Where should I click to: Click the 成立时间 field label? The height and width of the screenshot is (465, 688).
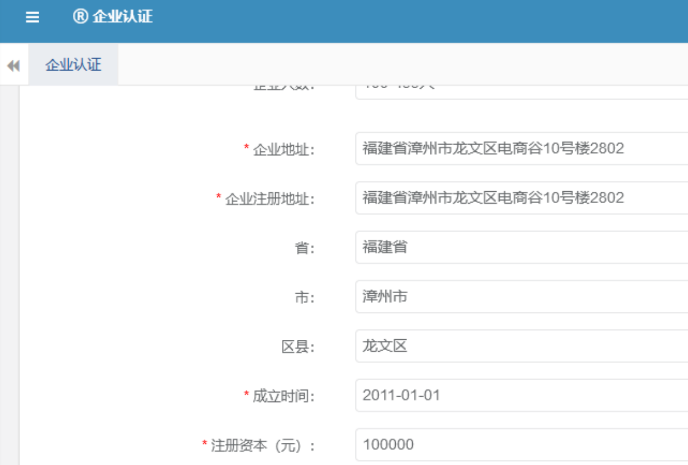tap(283, 396)
